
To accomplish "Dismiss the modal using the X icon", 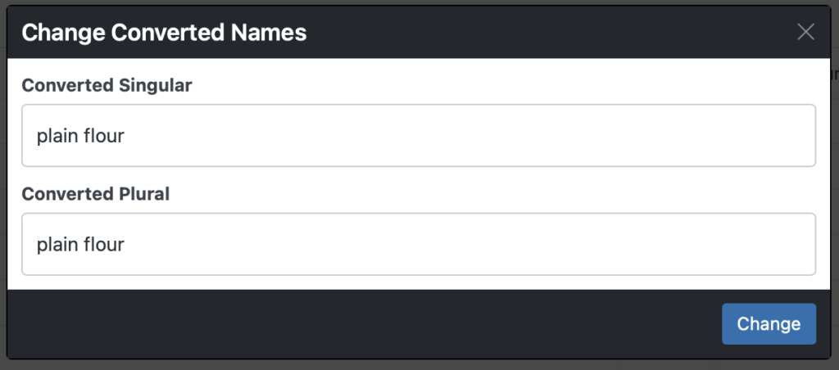I will [x=805, y=32].
